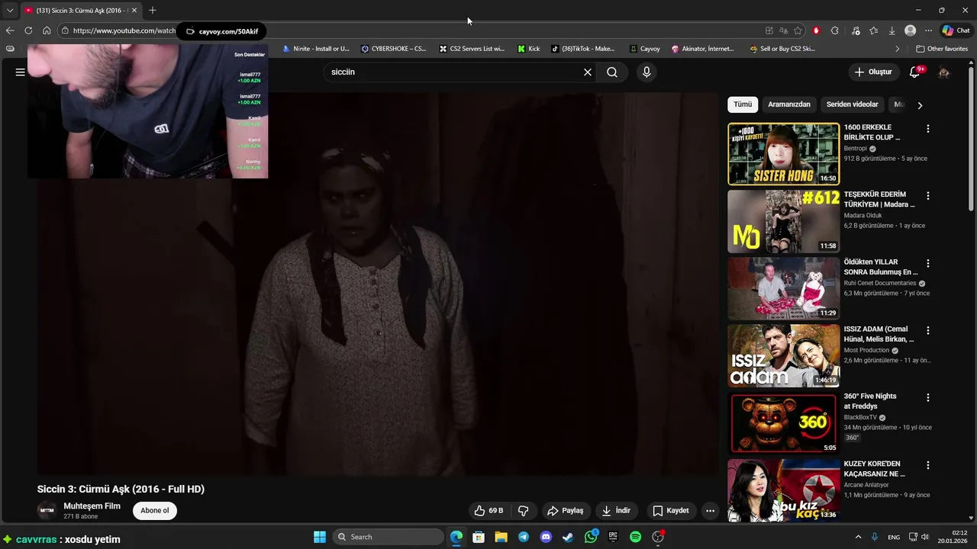Reload the page in browser toolbar
Viewport: 977px width, 549px height.
(28, 30)
